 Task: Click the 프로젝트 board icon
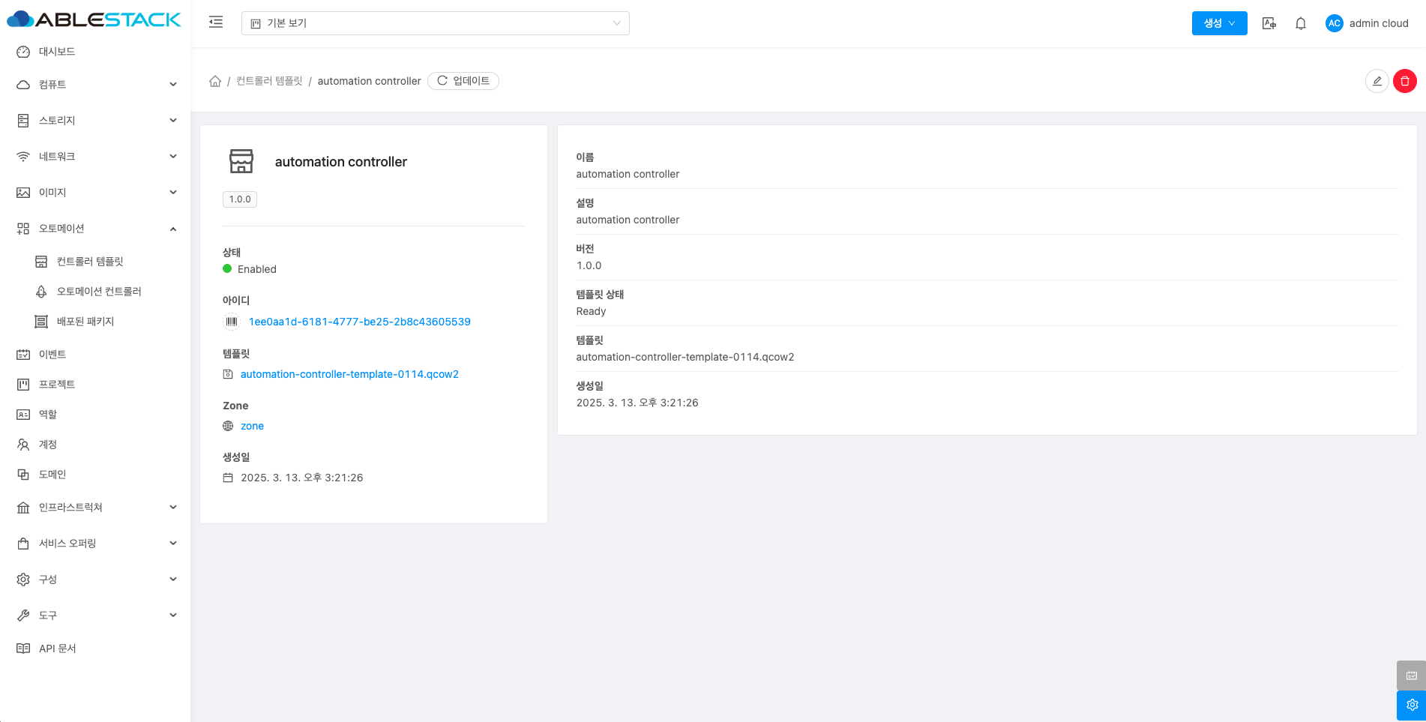(23, 385)
